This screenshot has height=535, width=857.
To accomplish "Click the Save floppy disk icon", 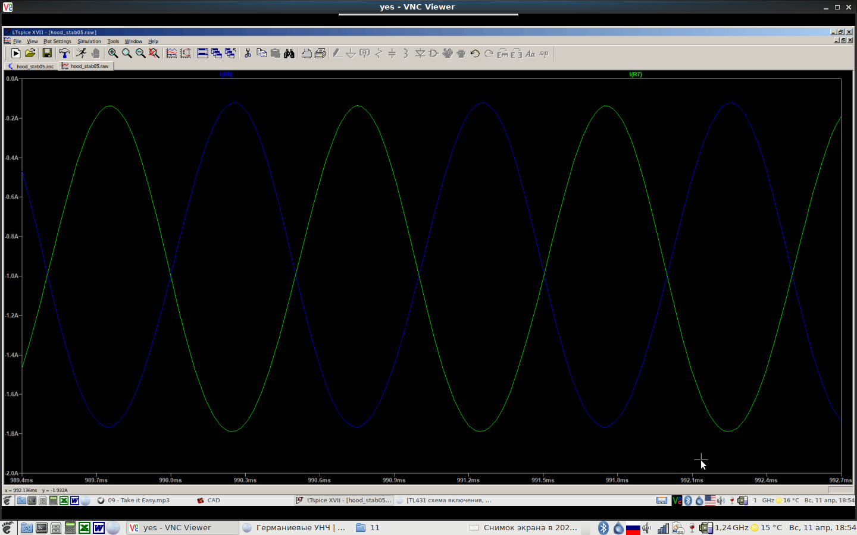I will point(47,53).
